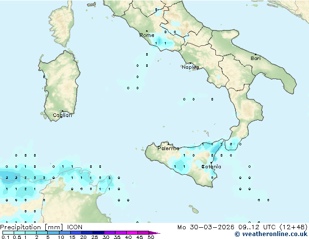
Task: Click the legend value 50
Action: point(151,237)
